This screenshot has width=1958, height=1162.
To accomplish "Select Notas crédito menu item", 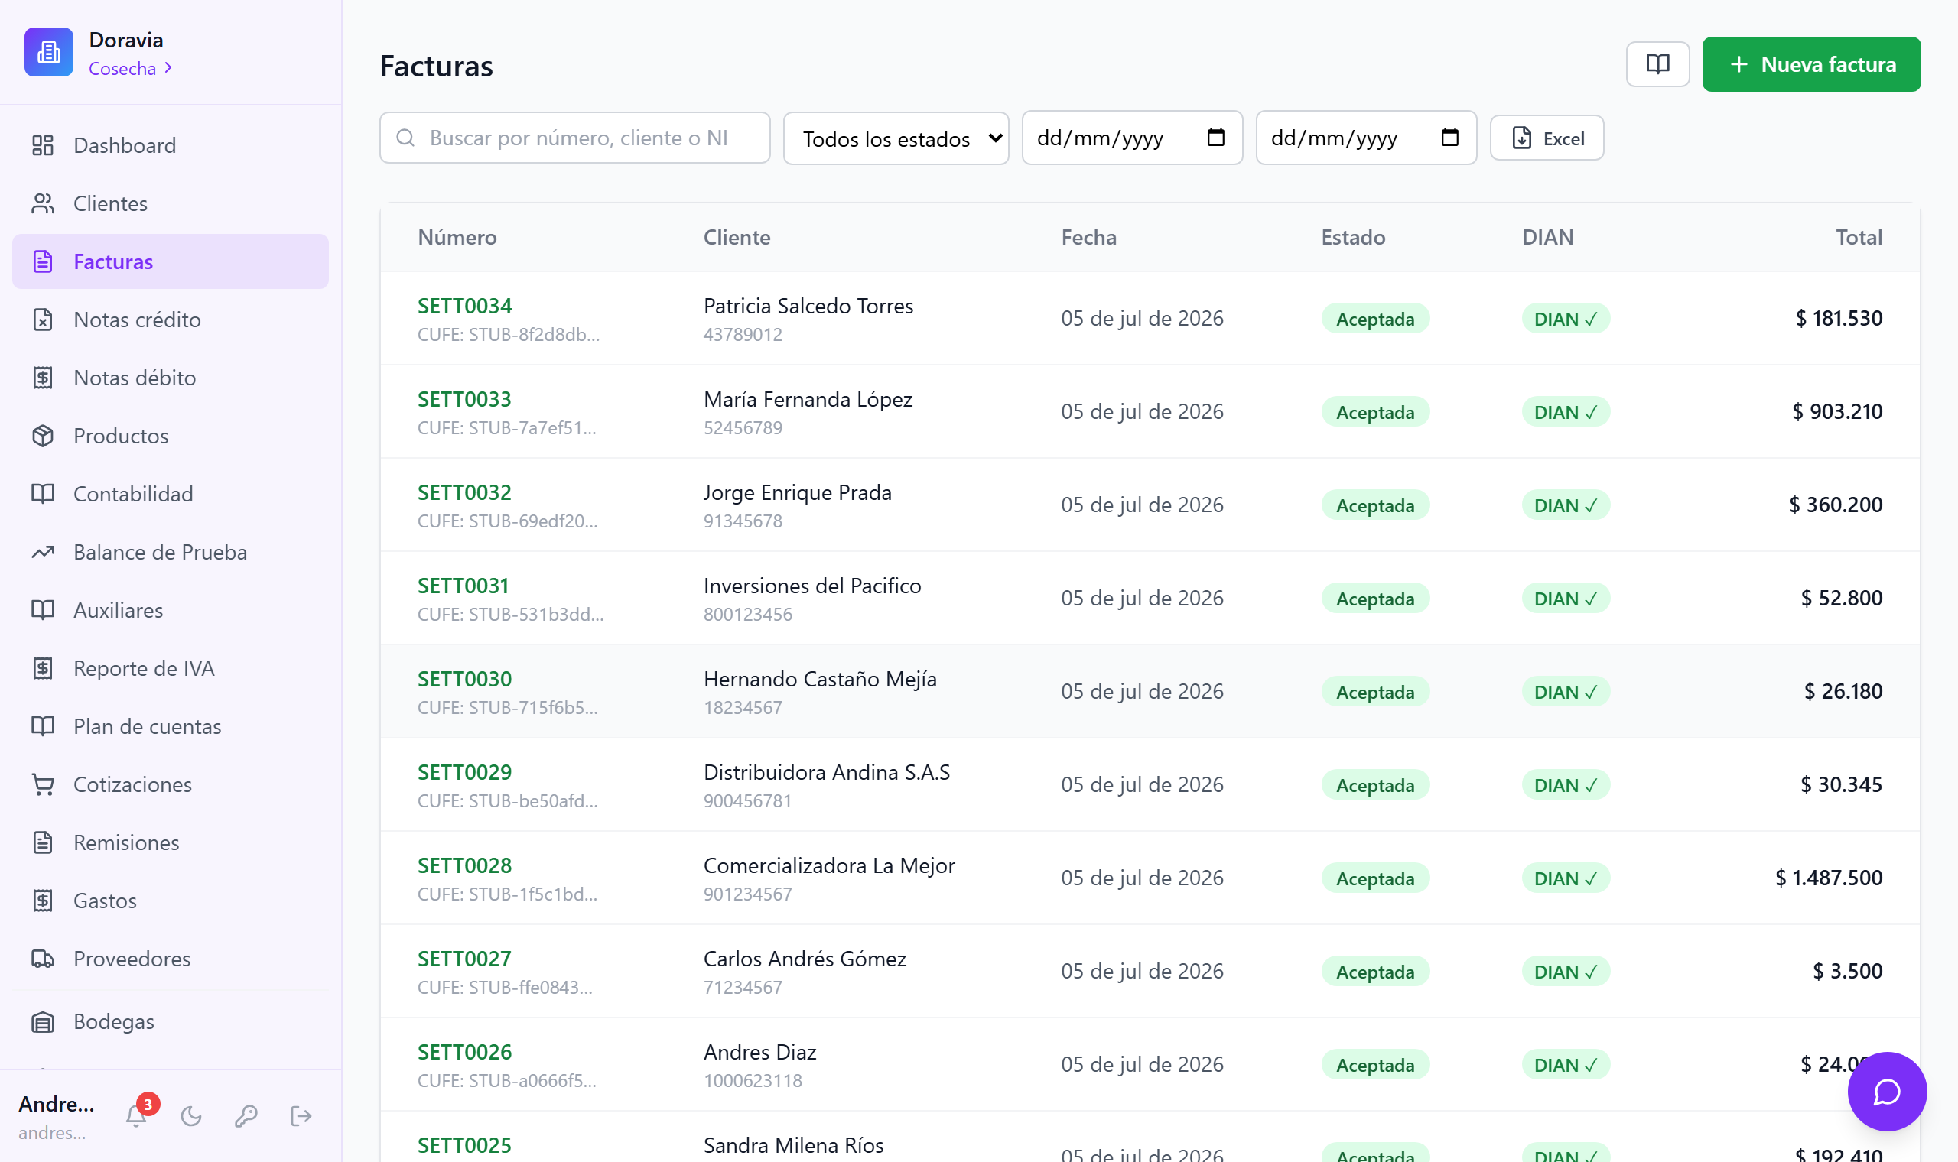I will 171,320.
